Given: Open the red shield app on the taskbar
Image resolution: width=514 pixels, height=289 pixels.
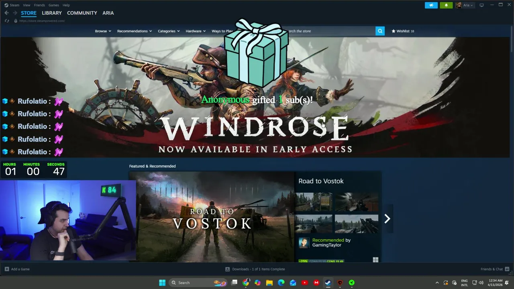Looking at the screenshot, I should click(x=340, y=283).
